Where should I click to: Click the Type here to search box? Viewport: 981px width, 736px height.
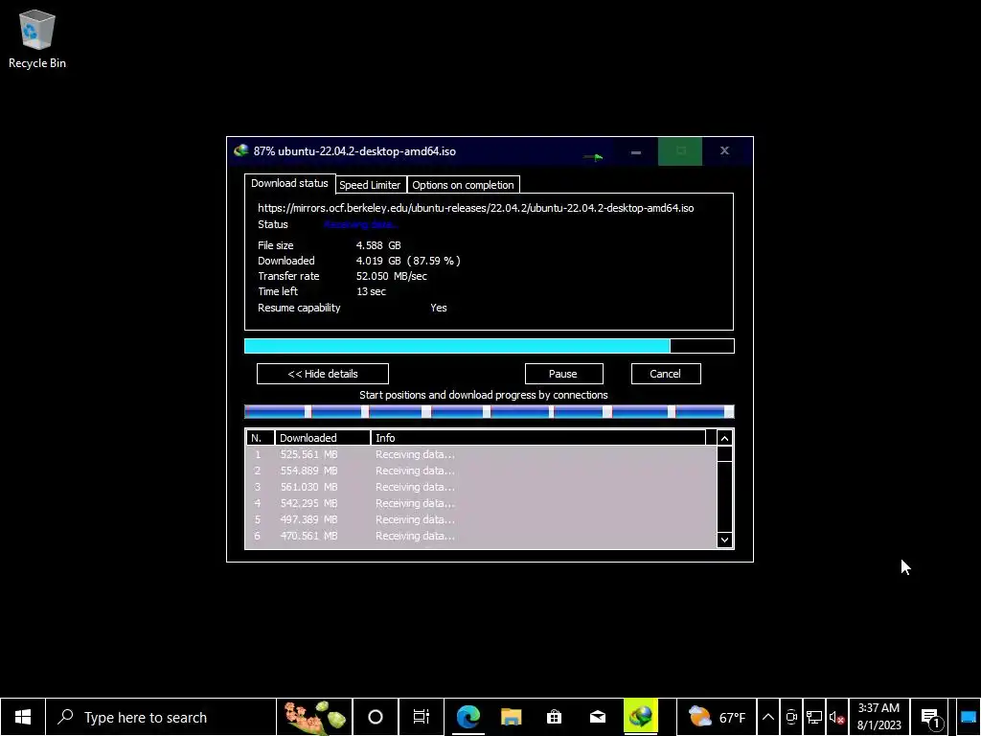(160, 717)
